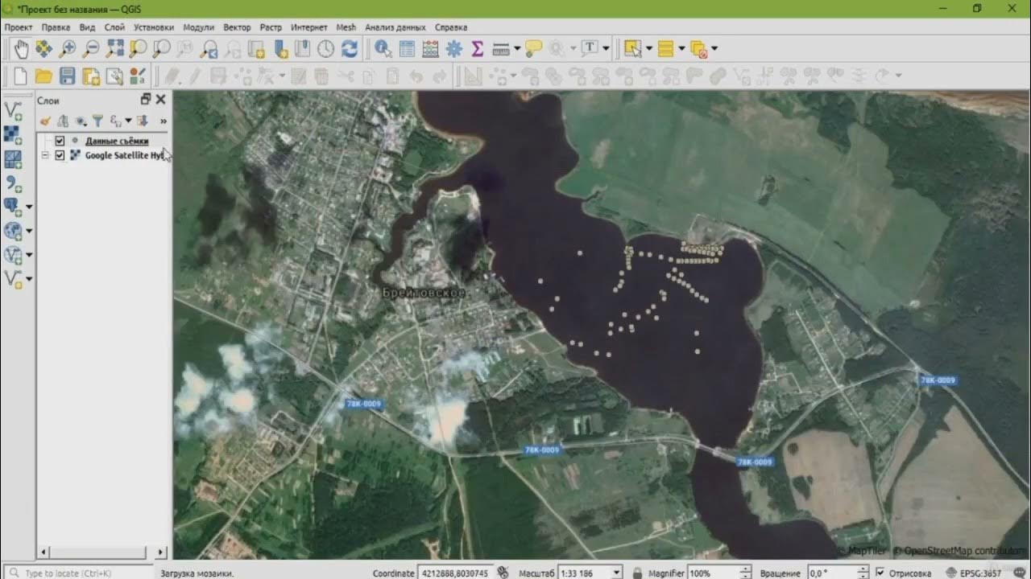This screenshot has width=1031, height=579.
Task: Add raster layer from left sidebar
Action: [x=13, y=134]
